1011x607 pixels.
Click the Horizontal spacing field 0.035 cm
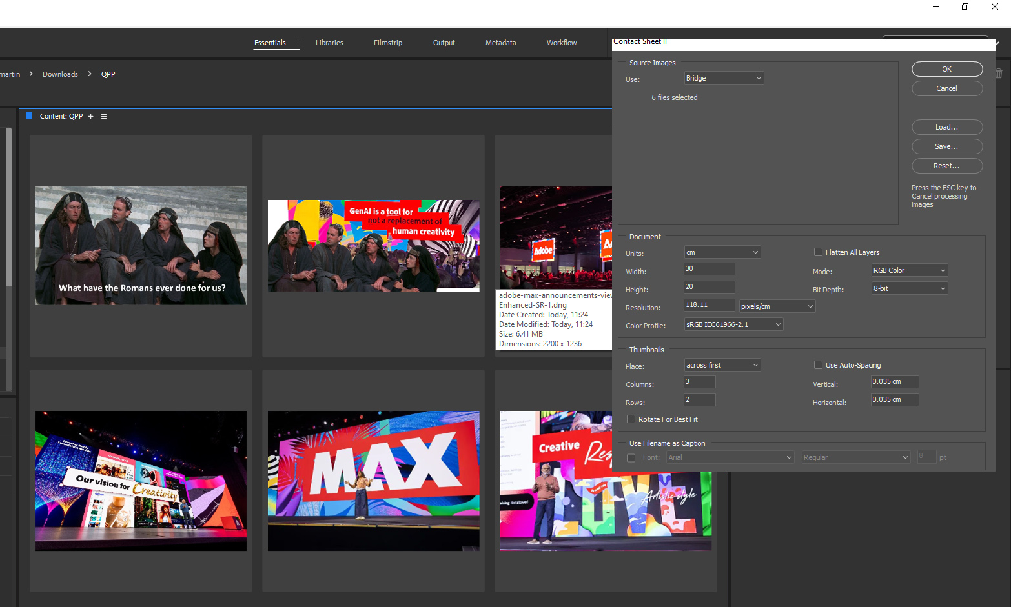point(895,400)
